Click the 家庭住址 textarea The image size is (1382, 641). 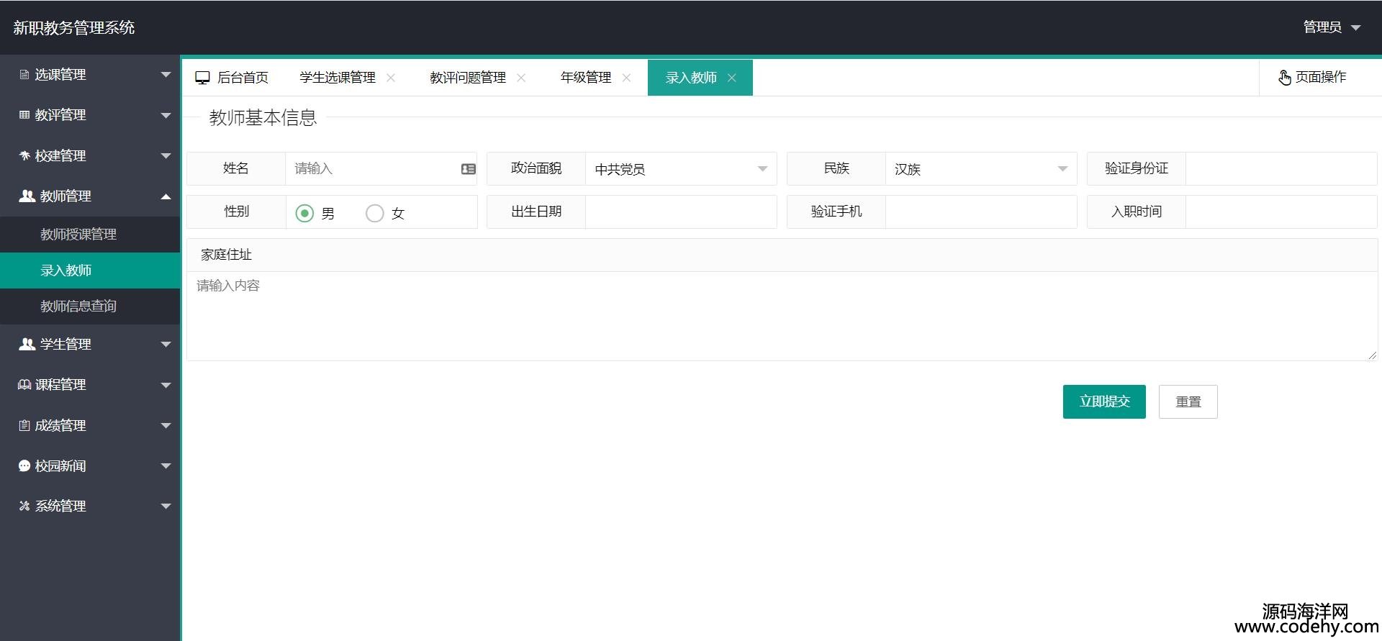[782, 316]
